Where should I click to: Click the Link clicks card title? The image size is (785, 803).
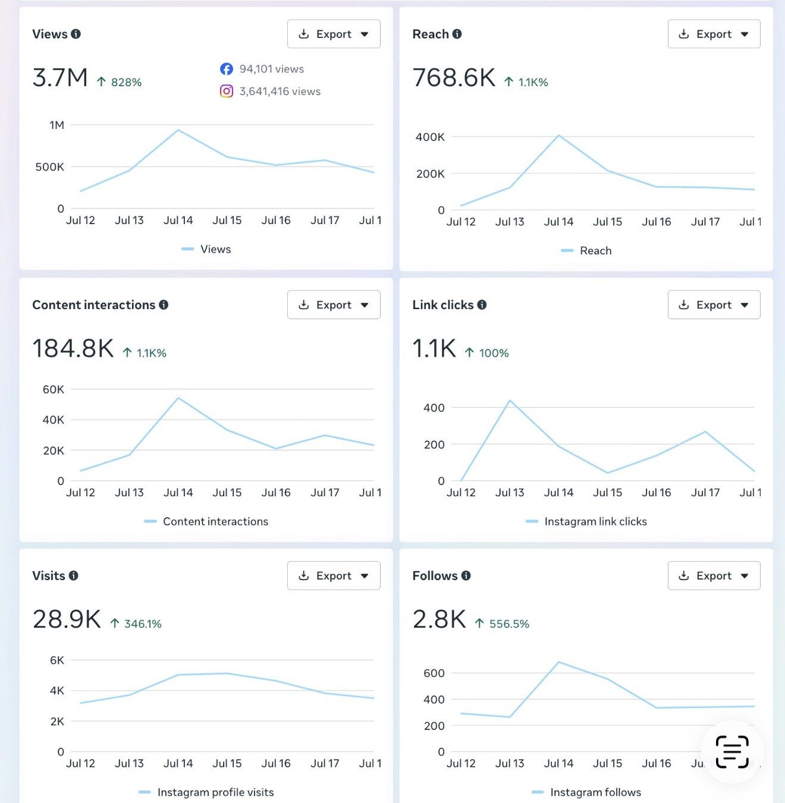click(x=443, y=305)
